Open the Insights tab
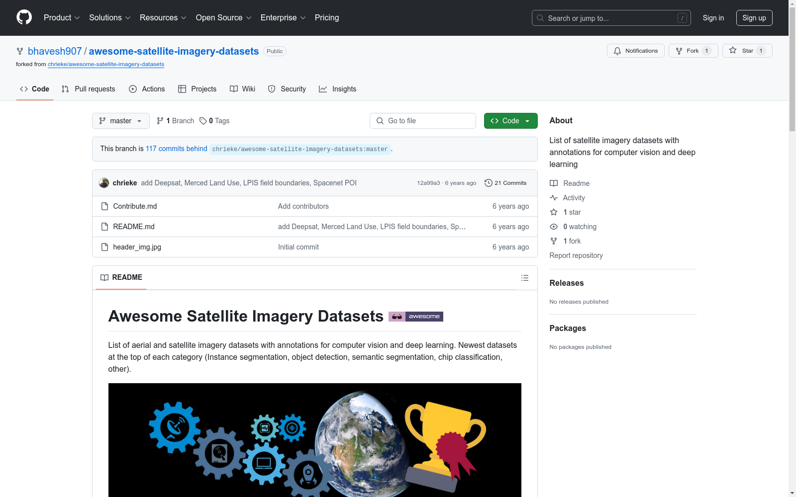This screenshot has width=796, height=497. (x=338, y=89)
